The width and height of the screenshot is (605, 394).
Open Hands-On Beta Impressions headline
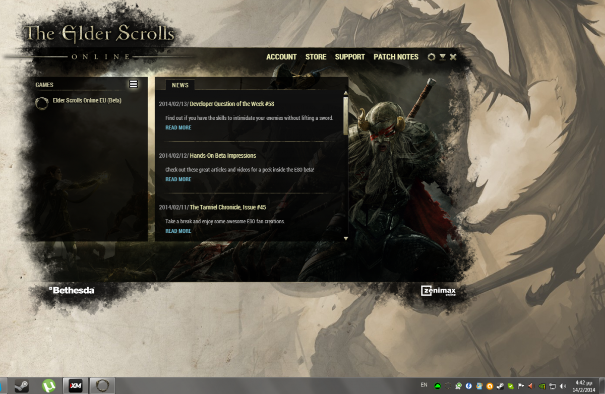tap(223, 156)
